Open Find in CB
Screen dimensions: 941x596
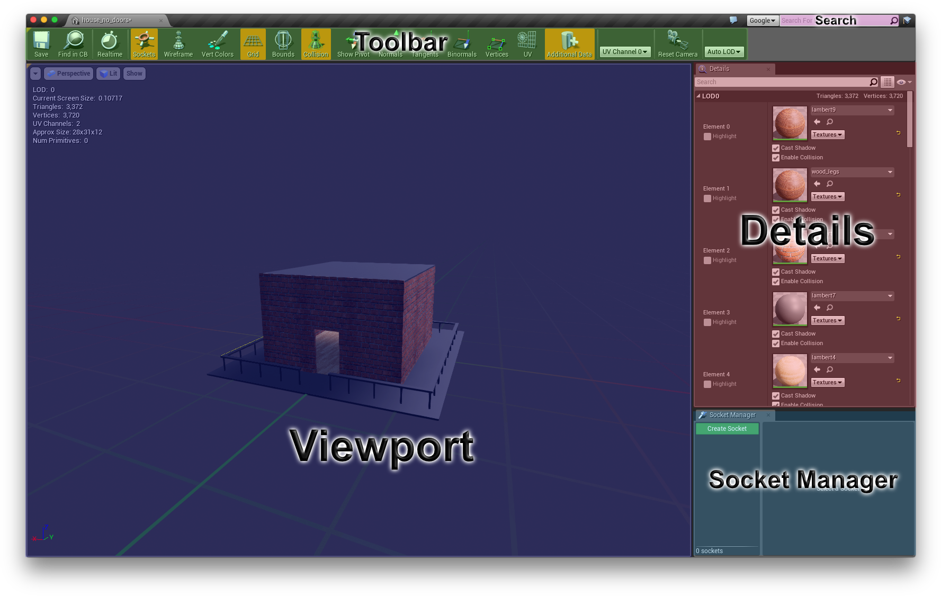[x=73, y=44]
